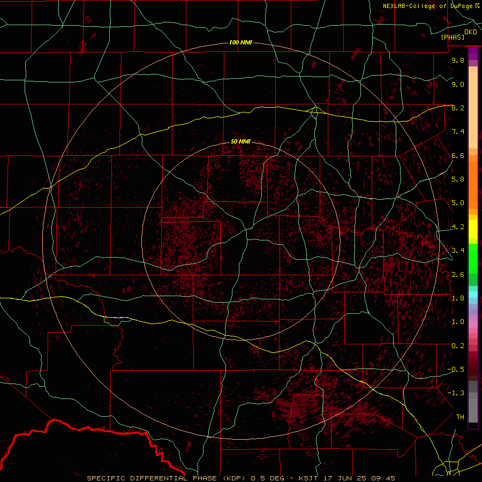Click the 4.2 value on the color scale
Viewport: 482px width, 482px height.
(458, 227)
